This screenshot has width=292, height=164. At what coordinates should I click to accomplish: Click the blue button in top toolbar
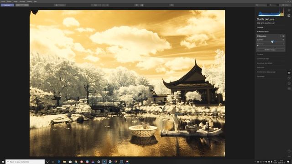pos(7,5)
